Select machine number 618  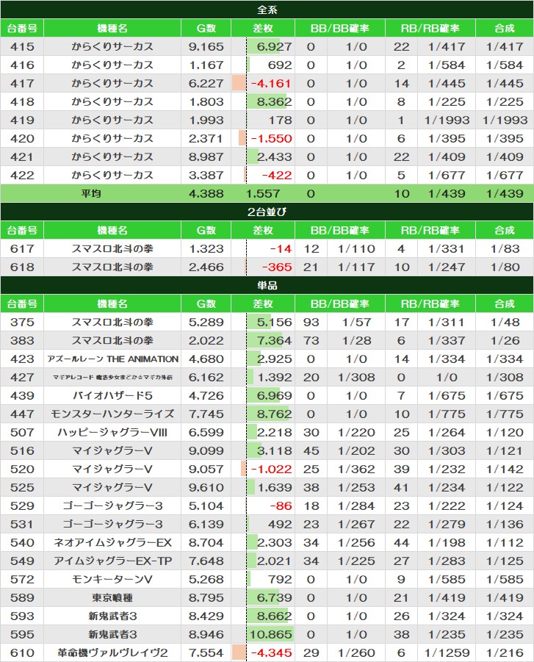22,267
